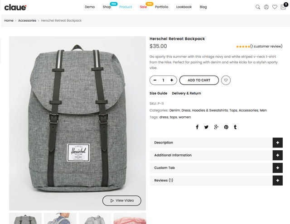Share product on Tumblr
This screenshot has width=290, height=224.
point(235,127)
